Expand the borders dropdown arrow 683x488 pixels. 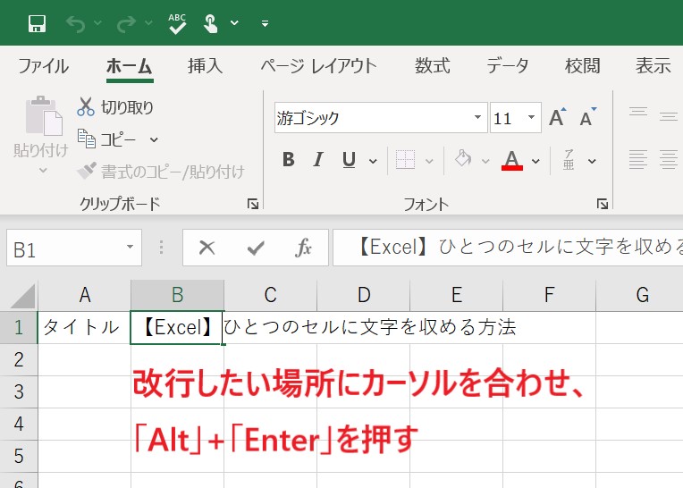429,162
